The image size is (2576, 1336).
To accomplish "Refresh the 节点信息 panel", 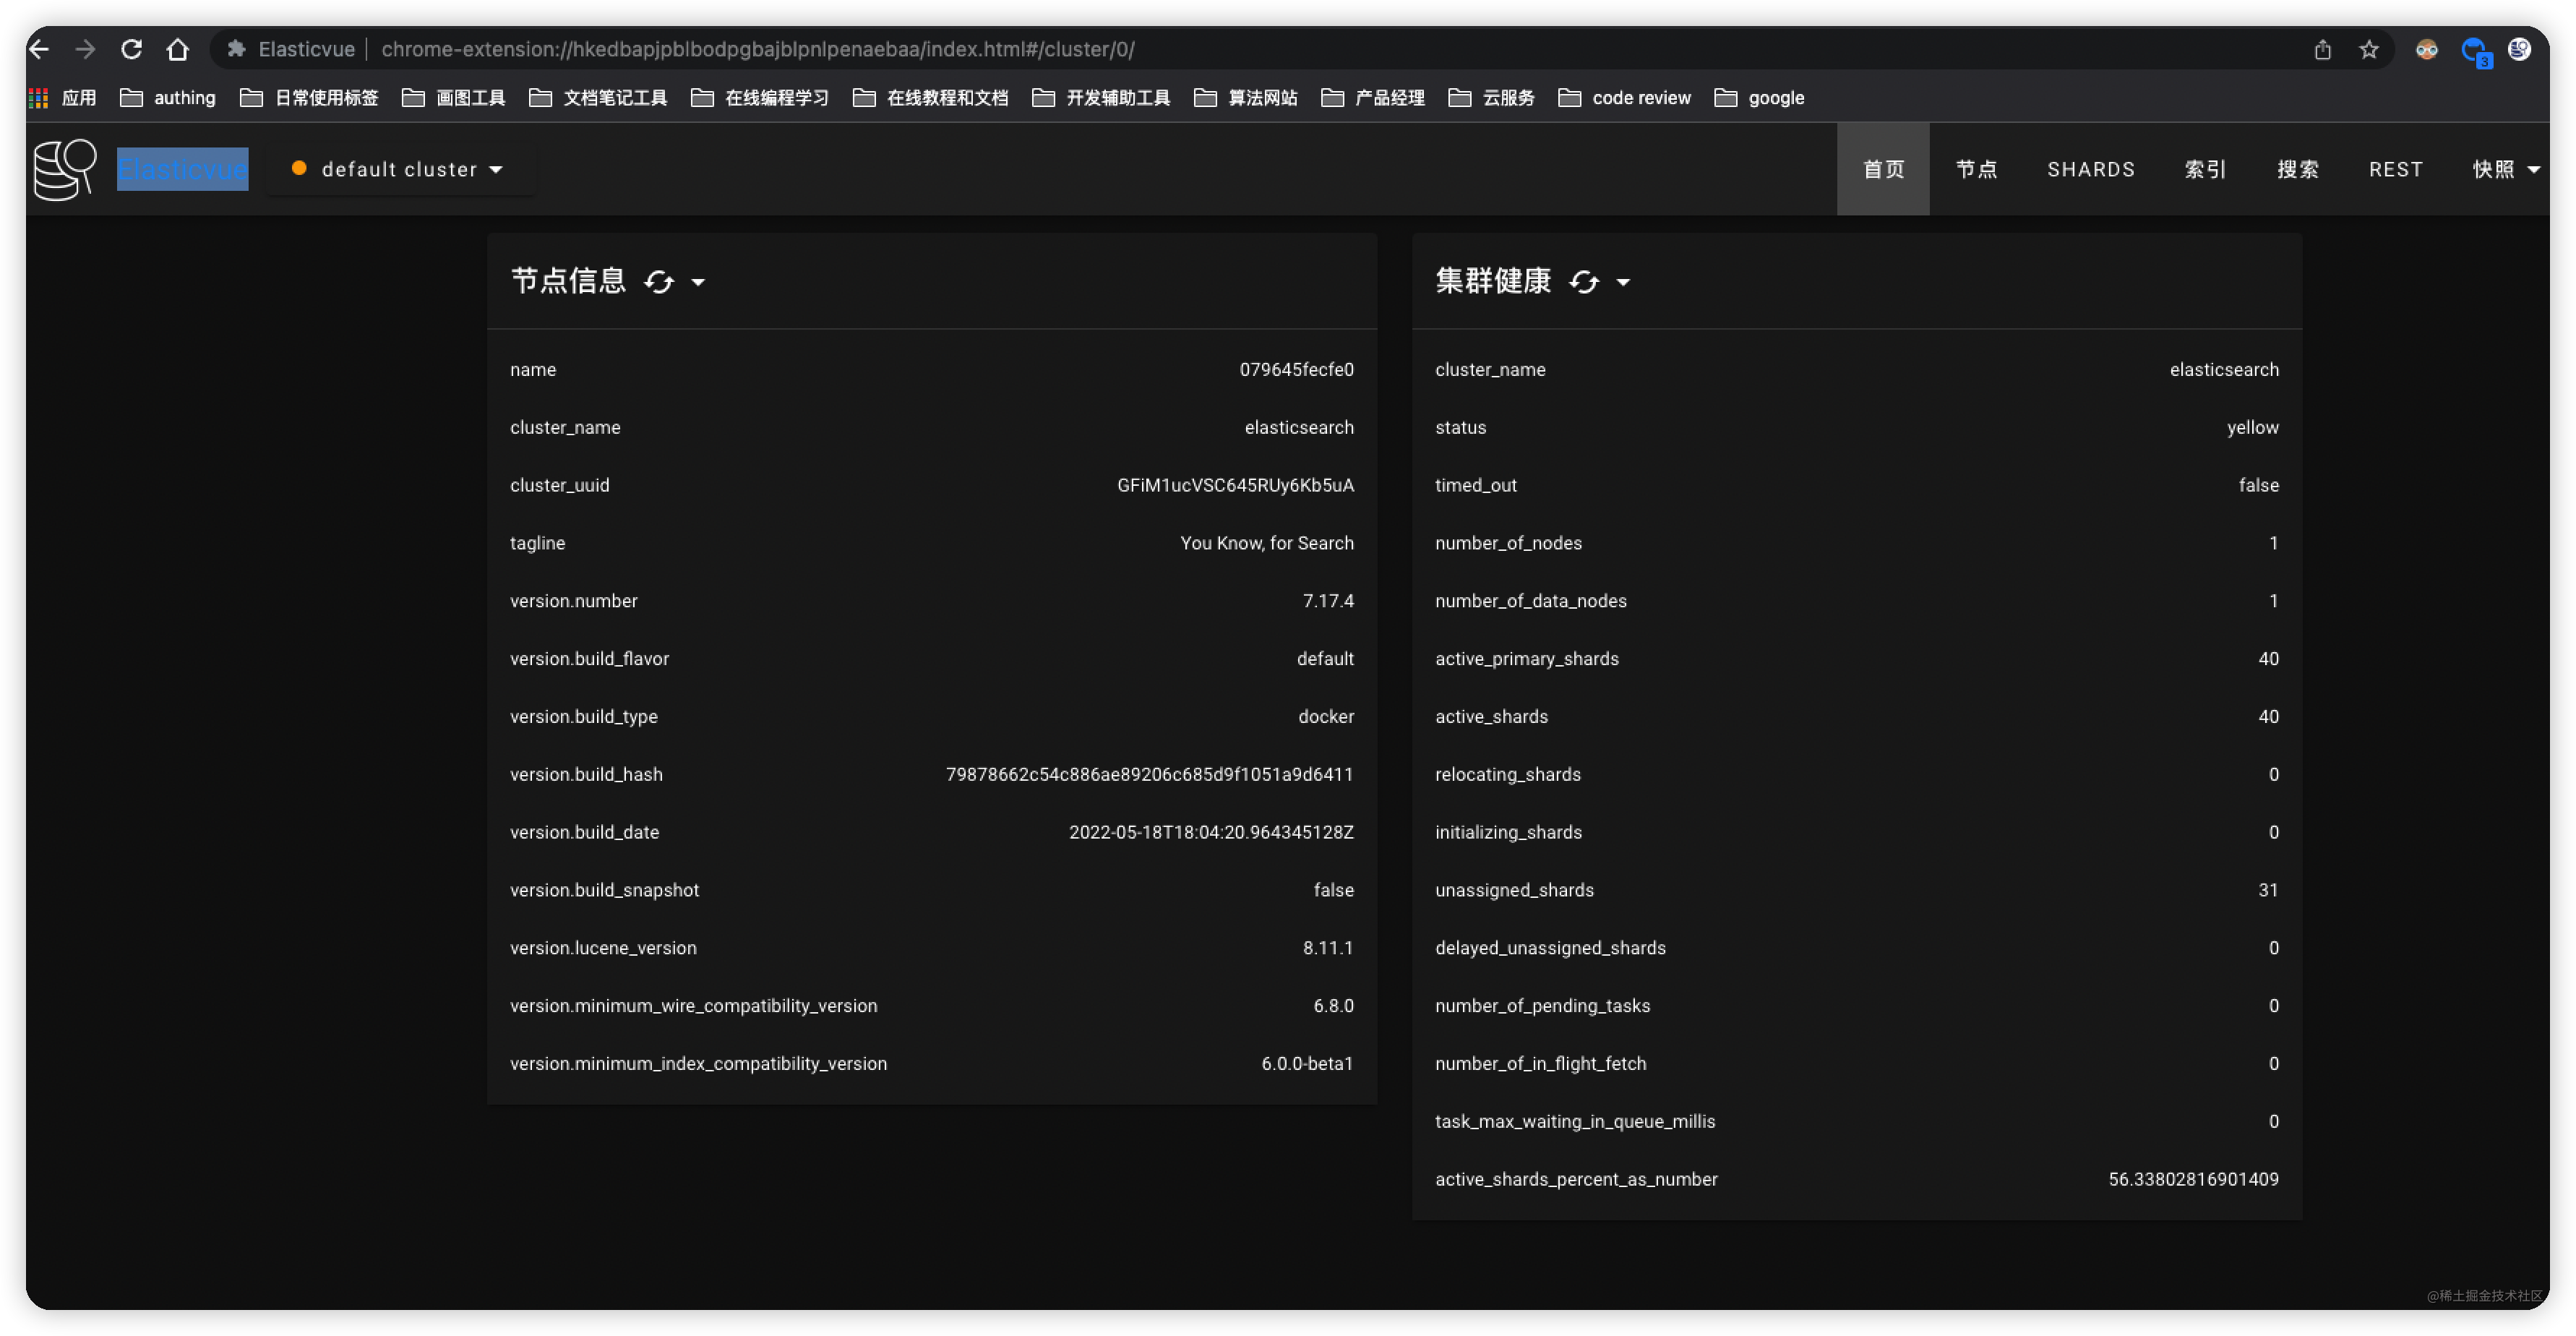I will [x=659, y=282].
